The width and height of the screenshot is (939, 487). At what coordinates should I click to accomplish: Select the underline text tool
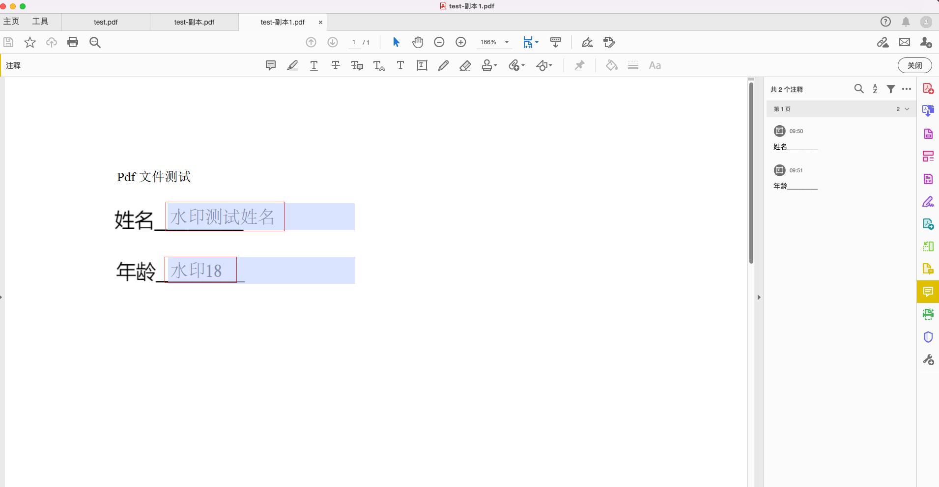click(314, 65)
